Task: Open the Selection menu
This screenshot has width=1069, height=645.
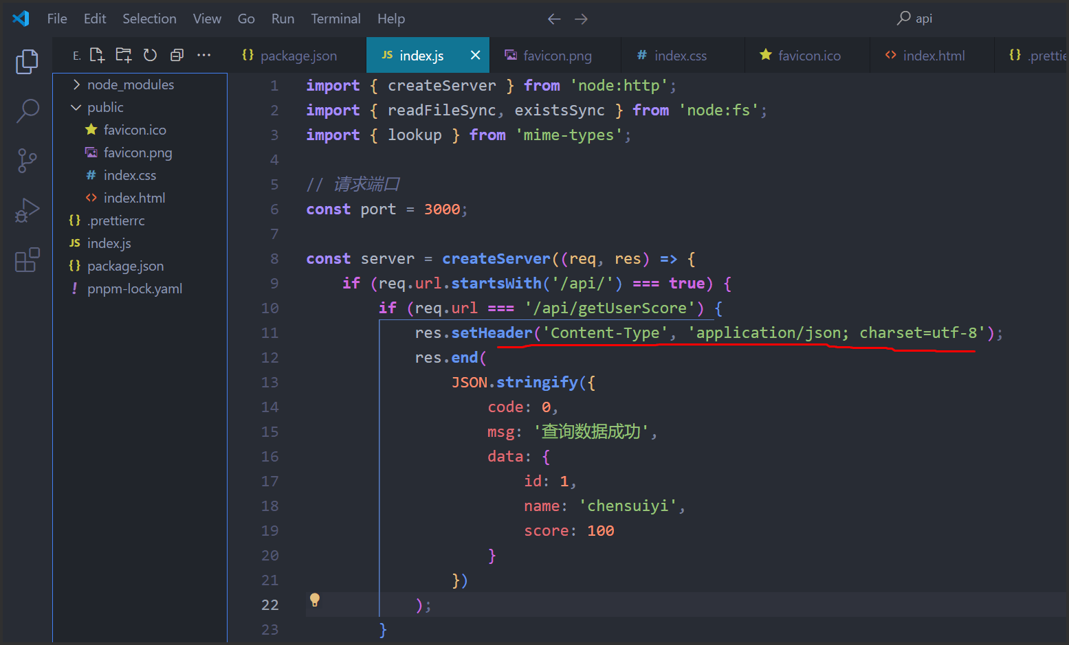Action: click(x=149, y=19)
